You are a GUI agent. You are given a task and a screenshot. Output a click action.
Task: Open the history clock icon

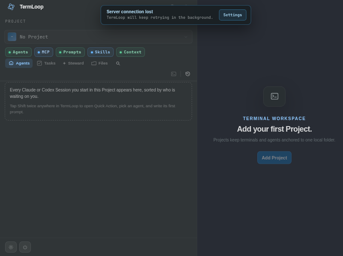pos(188,74)
